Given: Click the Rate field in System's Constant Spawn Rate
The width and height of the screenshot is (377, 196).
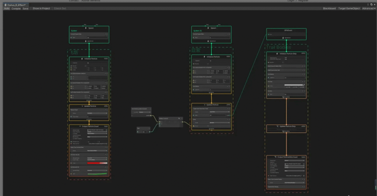Looking at the screenshot, I should point(97,38).
